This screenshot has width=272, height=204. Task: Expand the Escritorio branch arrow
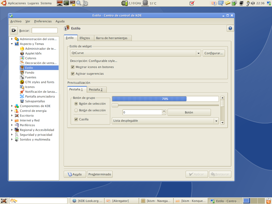(x=12, y=116)
